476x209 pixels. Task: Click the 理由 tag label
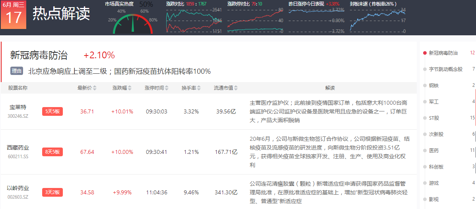(x=17, y=71)
